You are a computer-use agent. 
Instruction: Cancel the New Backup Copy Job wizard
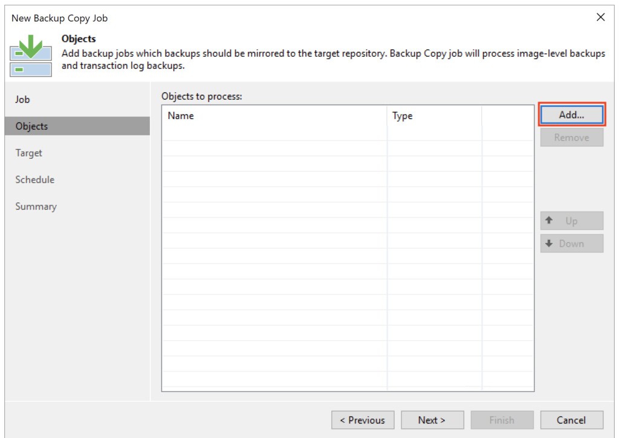[571, 420]
